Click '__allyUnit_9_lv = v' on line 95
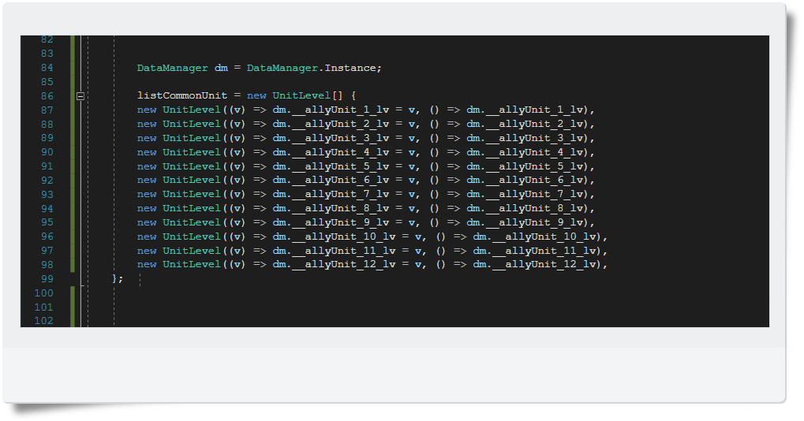The width and height of the screenshot is (804, 421). point(353,222)
